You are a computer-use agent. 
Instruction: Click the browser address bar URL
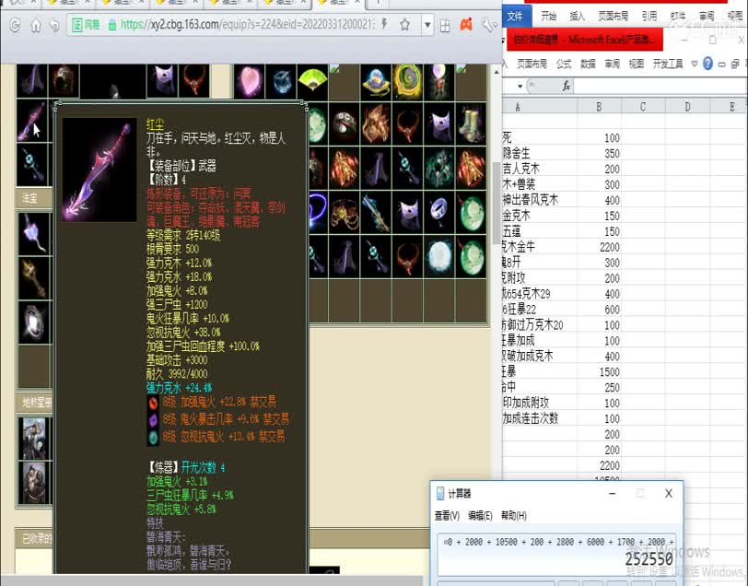click(x=248, y=24)
